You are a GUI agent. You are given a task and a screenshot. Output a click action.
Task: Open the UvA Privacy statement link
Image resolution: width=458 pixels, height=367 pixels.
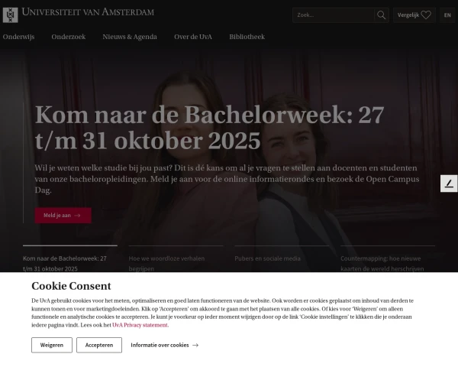pos(140,325)
